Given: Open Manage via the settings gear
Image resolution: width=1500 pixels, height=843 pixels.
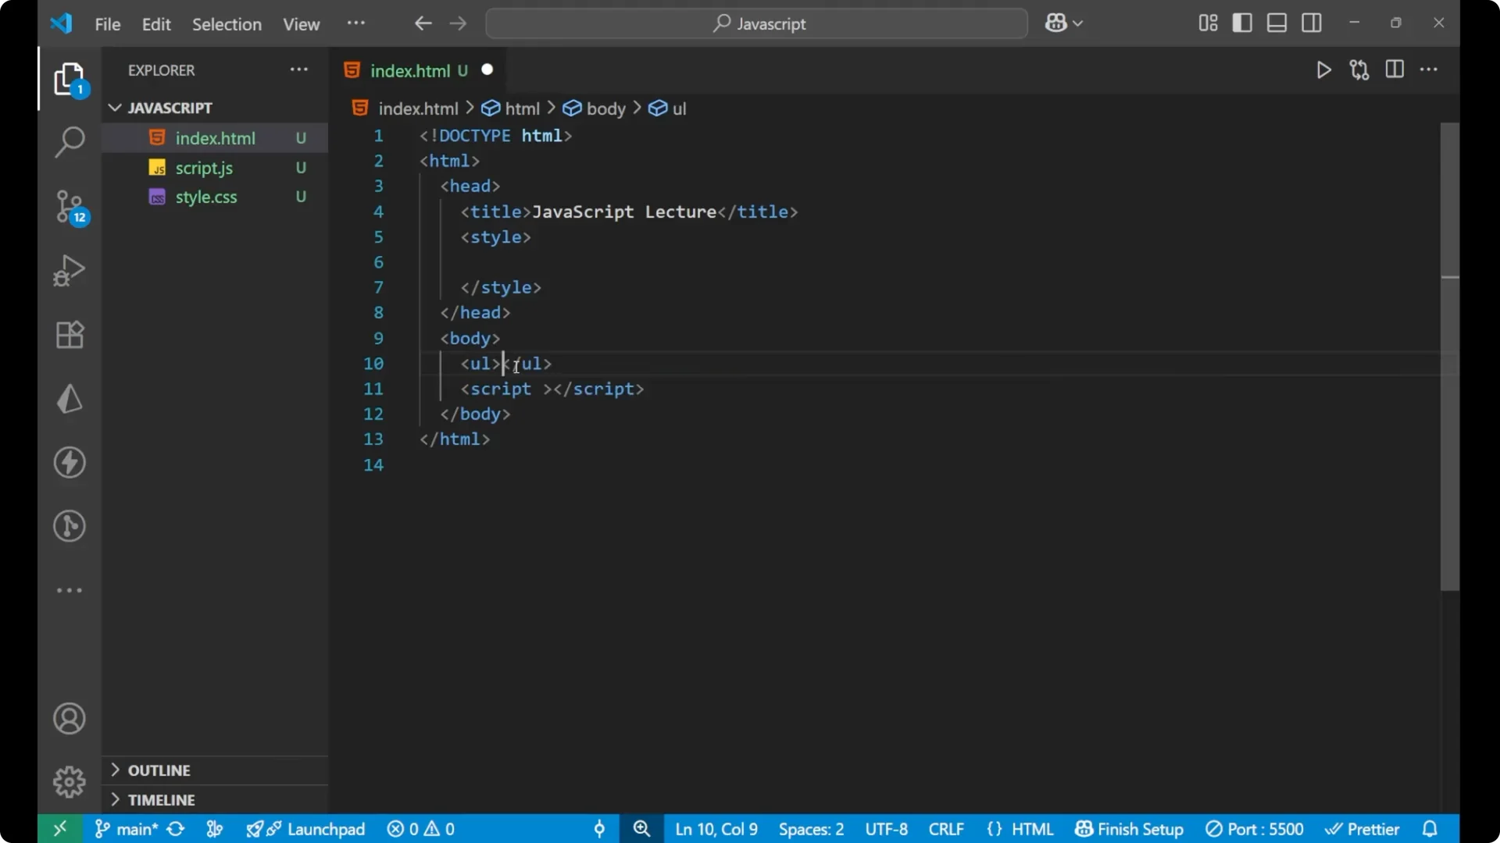Looking at the screenshot, I should click(x=70, y=782).
